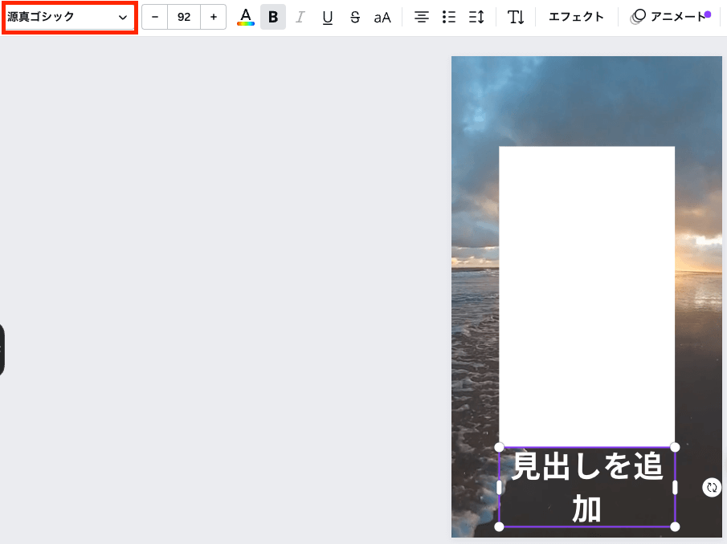Screen dimensions: 727x544
Task: Decrease font size with minus button
Action: coord(155,17)
